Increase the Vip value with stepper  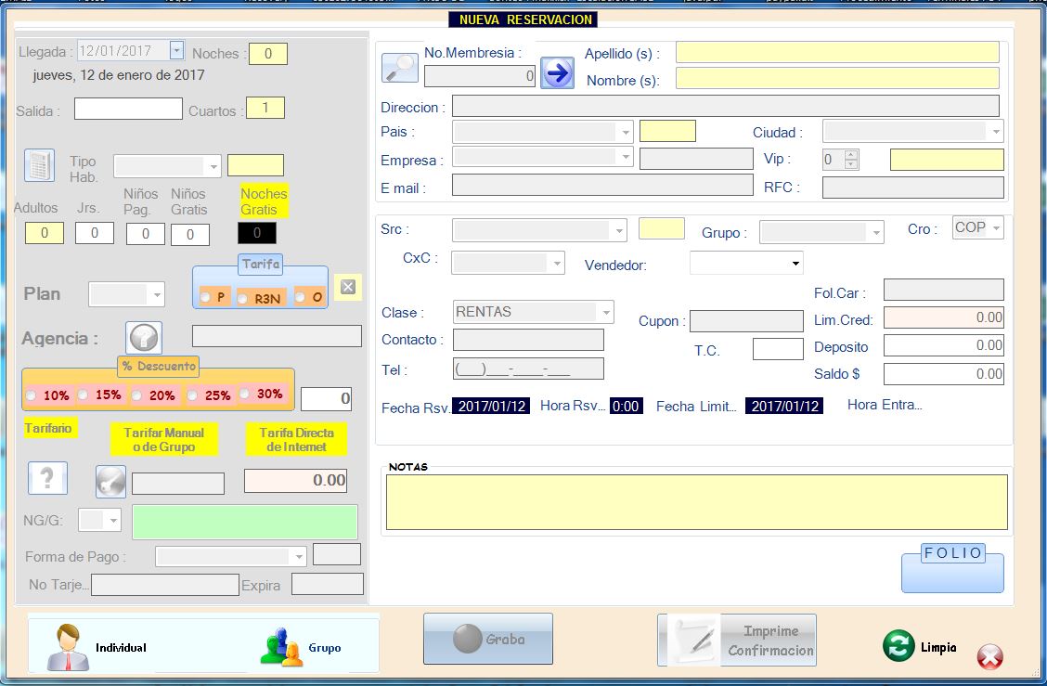[851, 154]
